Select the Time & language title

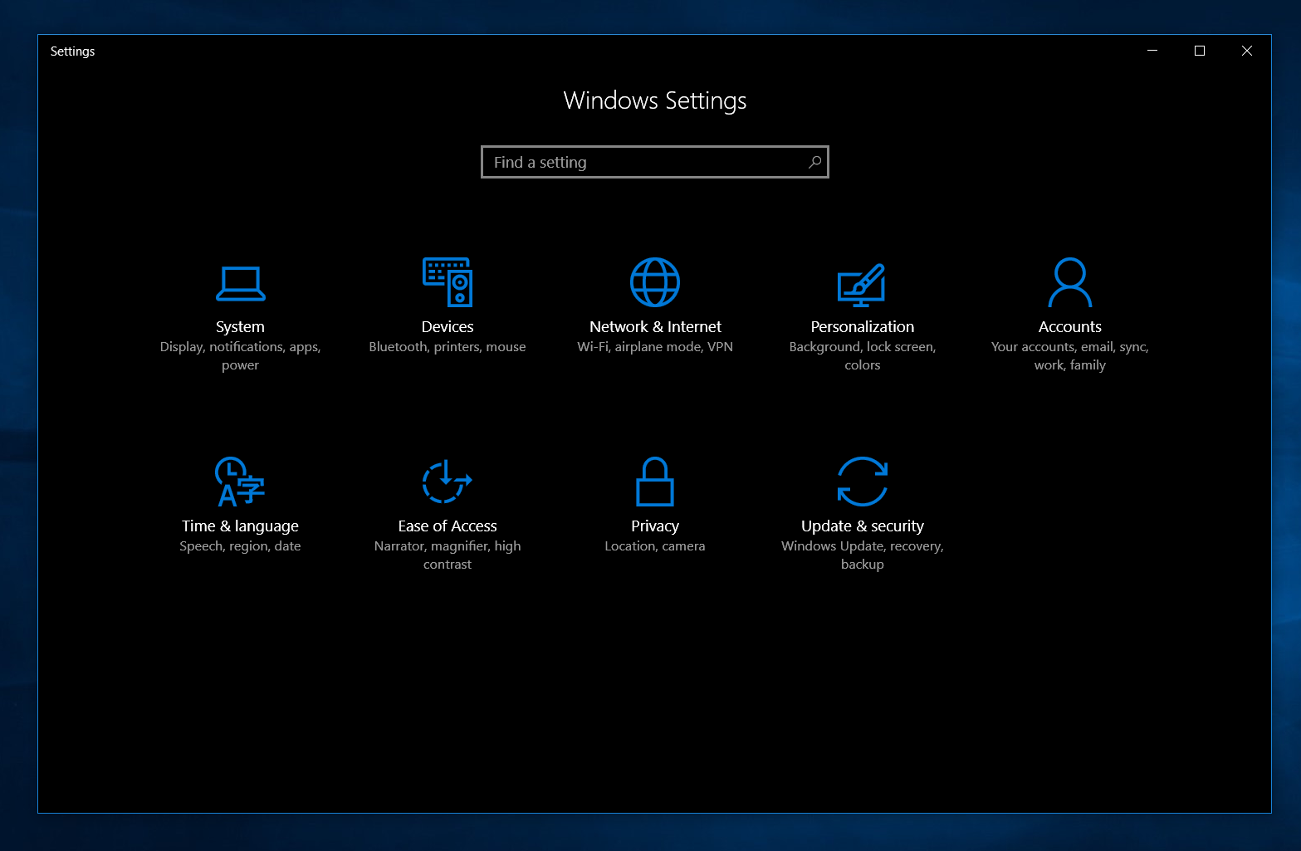pyautogui.click(x=240, y=526)
